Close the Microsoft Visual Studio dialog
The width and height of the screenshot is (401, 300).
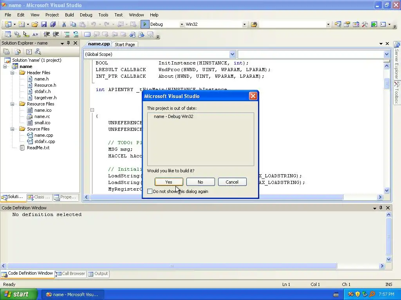click(253, 96)
